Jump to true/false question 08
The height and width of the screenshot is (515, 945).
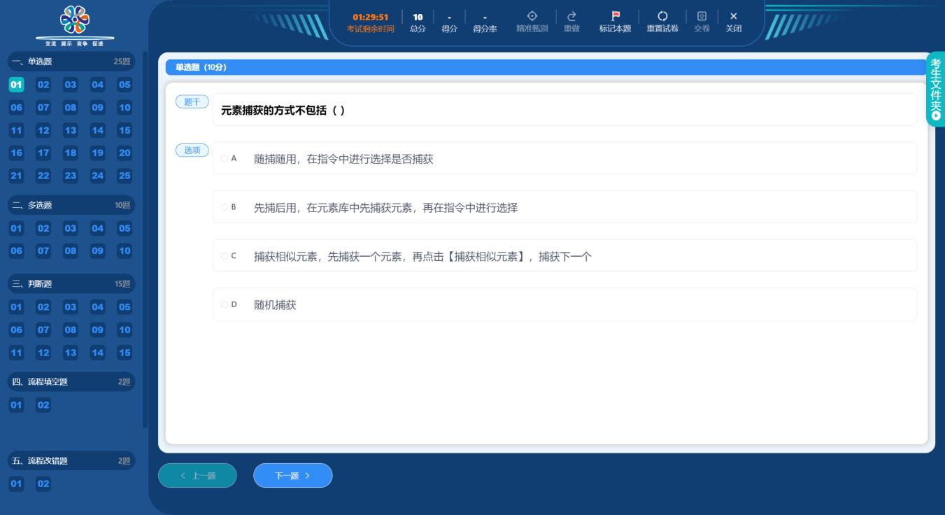pyautogui.click(x=71, y=329)
